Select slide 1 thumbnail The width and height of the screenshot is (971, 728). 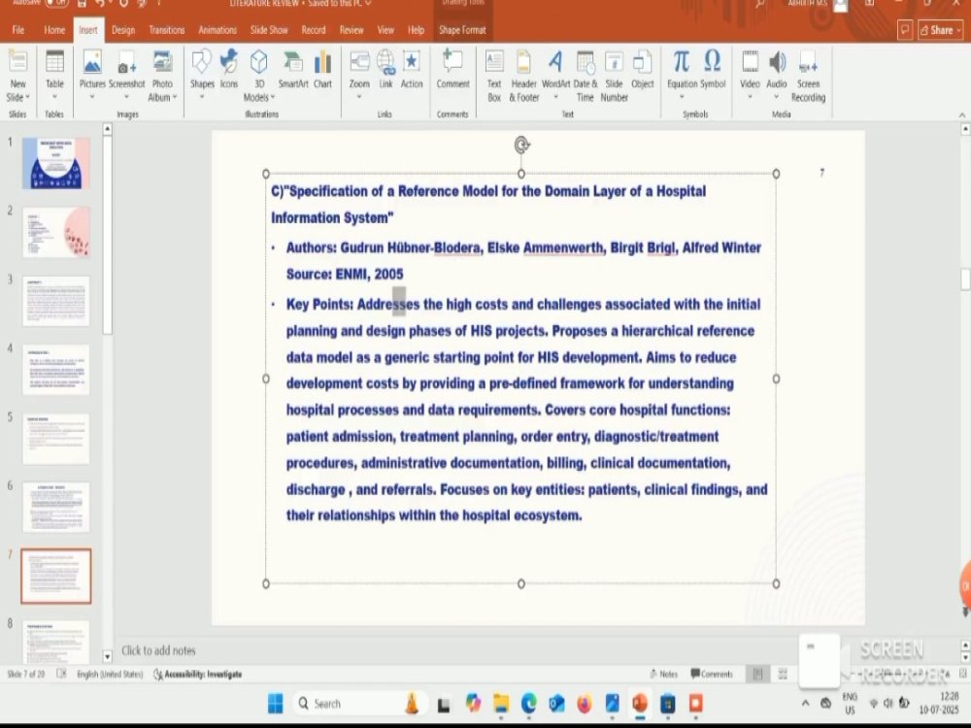coord(55,163)
